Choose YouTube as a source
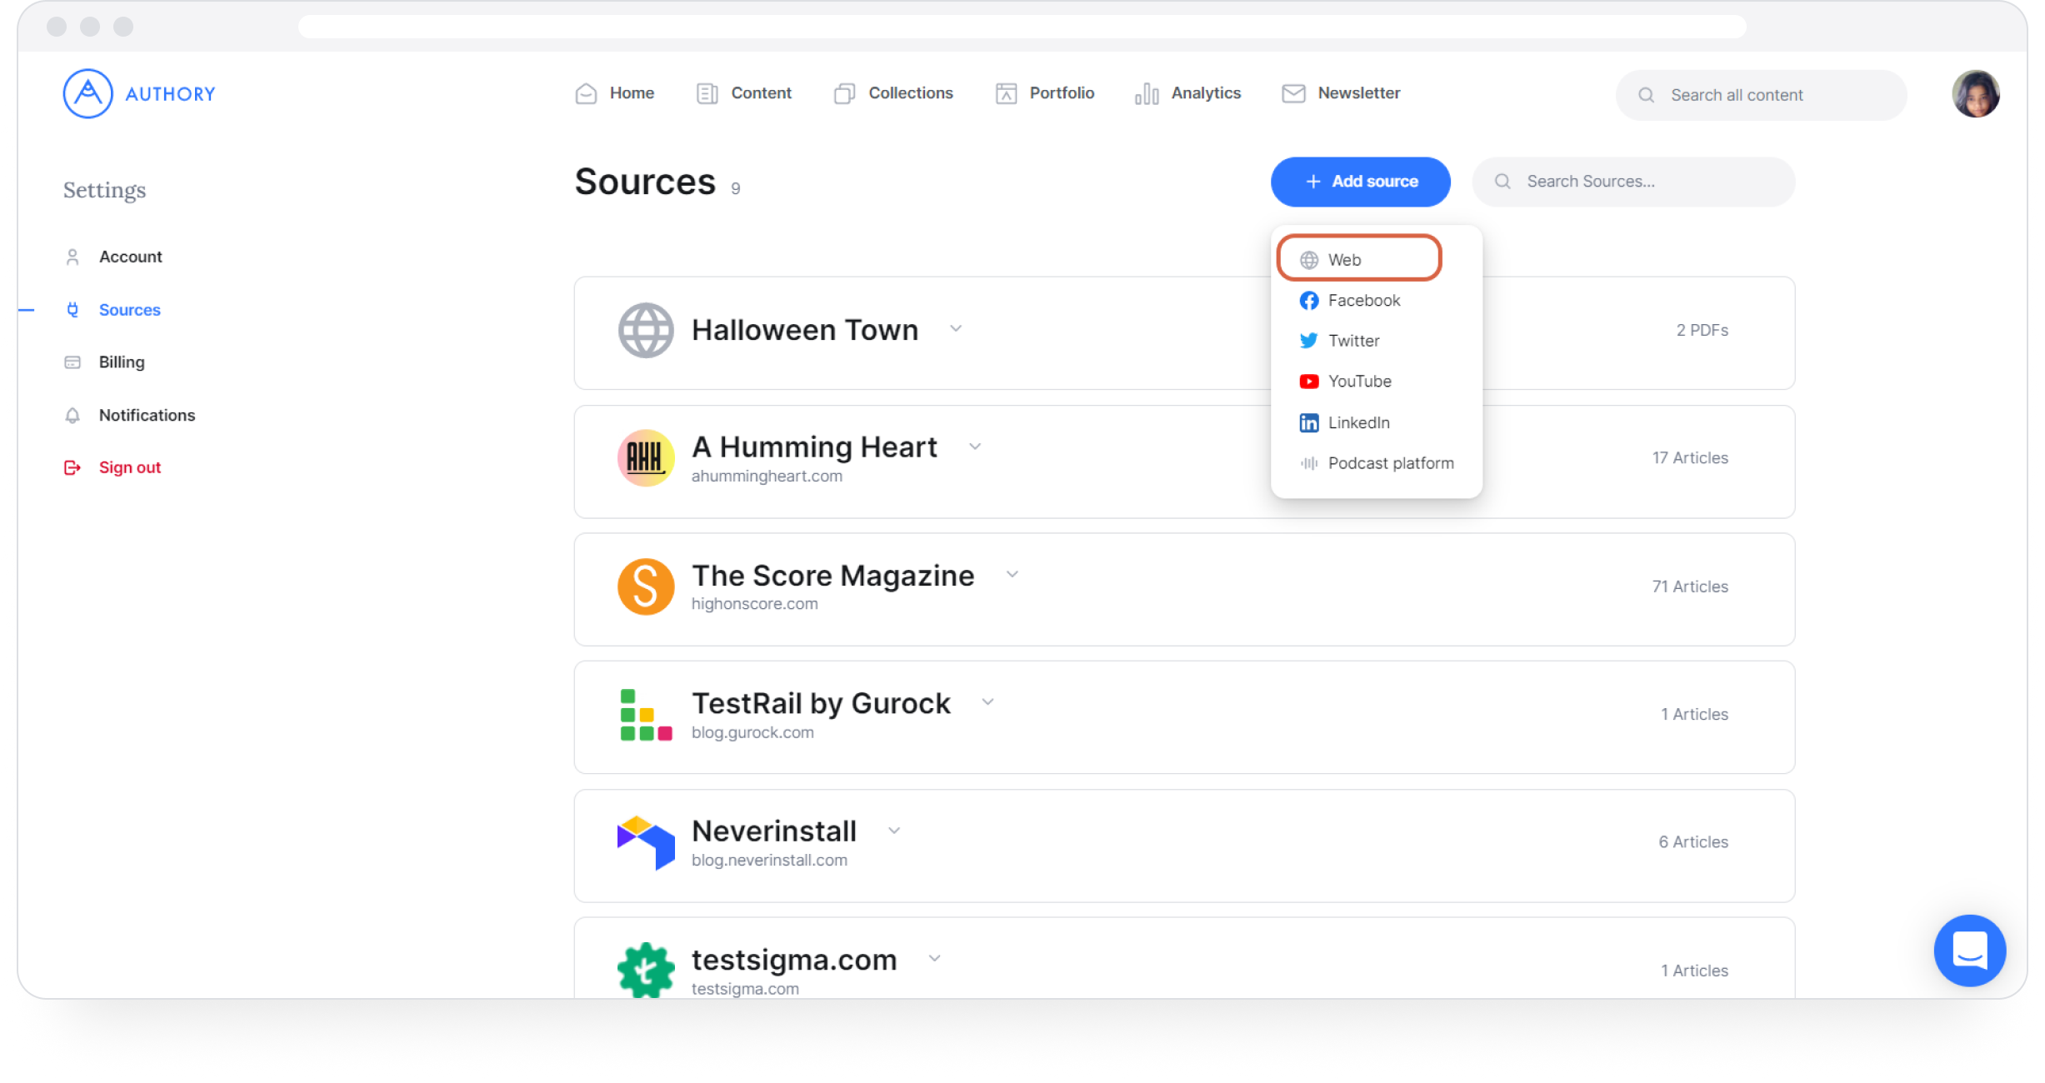2045x1083 pixels. coord(1345,382)
